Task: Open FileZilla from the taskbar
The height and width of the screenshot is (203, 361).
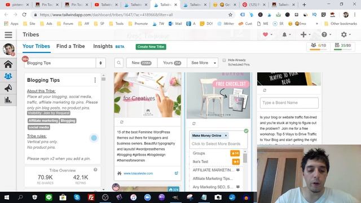Action: click(91, 197)
